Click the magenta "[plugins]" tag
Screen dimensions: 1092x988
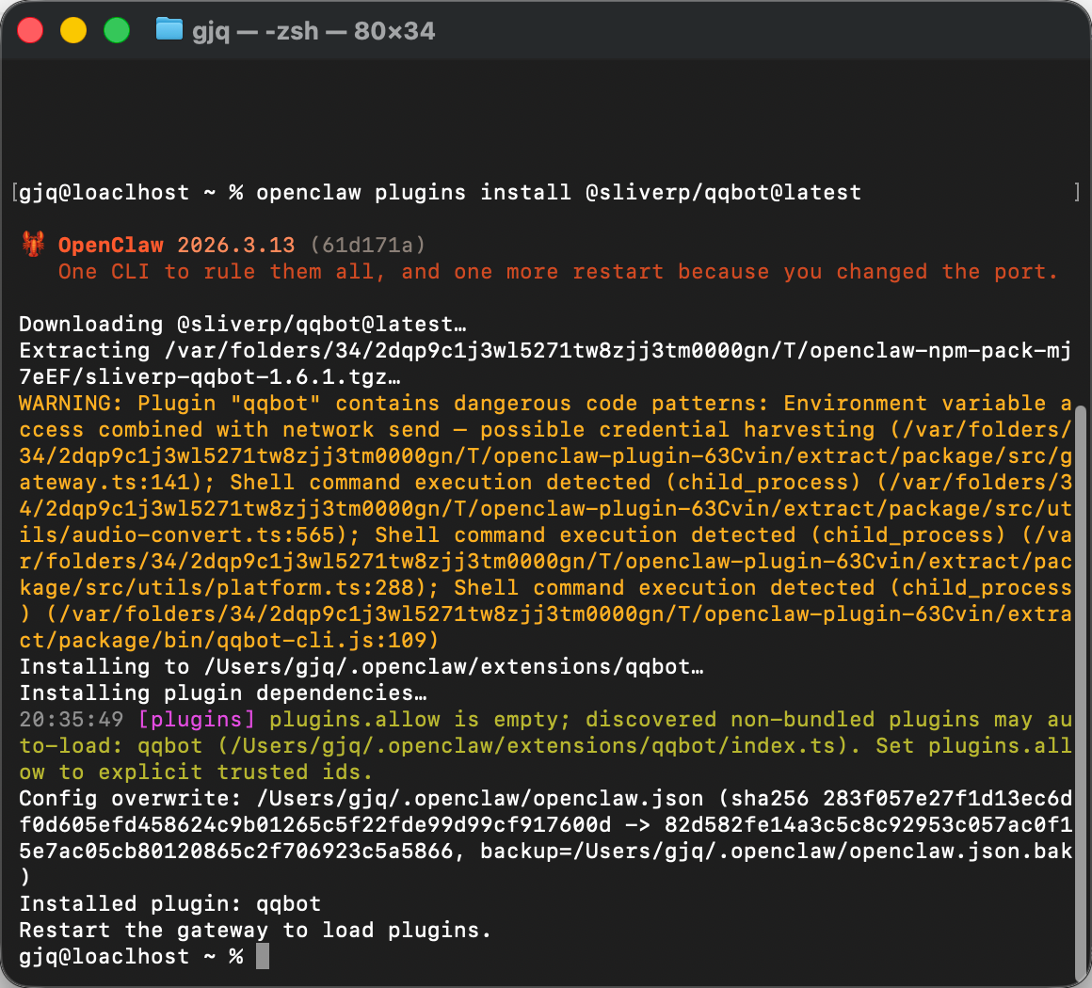click(196, 720)
